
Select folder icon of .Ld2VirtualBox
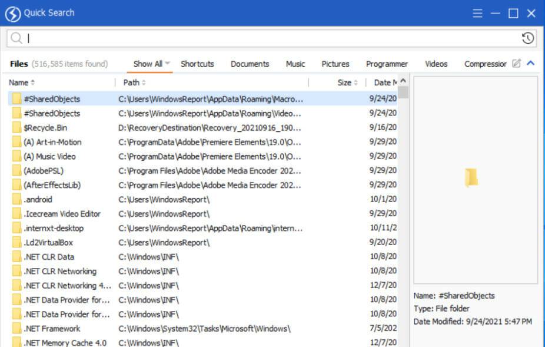(x=16, y=242)
